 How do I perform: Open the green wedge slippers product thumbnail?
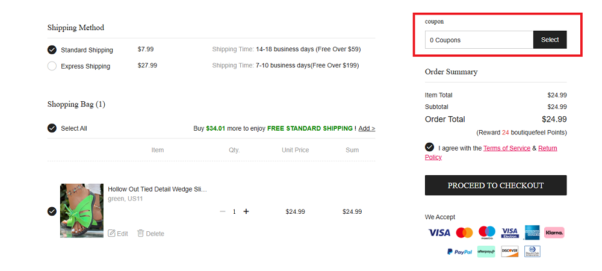(x=82, y=211)
